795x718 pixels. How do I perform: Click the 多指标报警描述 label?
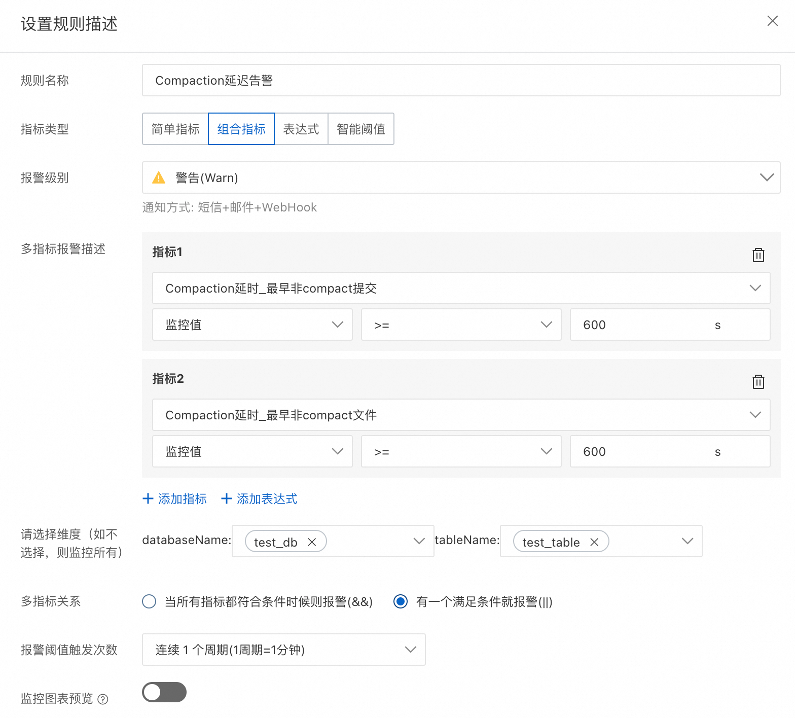coord(63,249)
